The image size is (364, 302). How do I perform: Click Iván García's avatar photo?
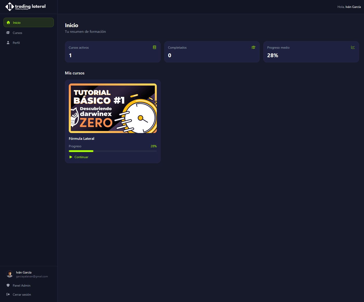pos(10,274)
